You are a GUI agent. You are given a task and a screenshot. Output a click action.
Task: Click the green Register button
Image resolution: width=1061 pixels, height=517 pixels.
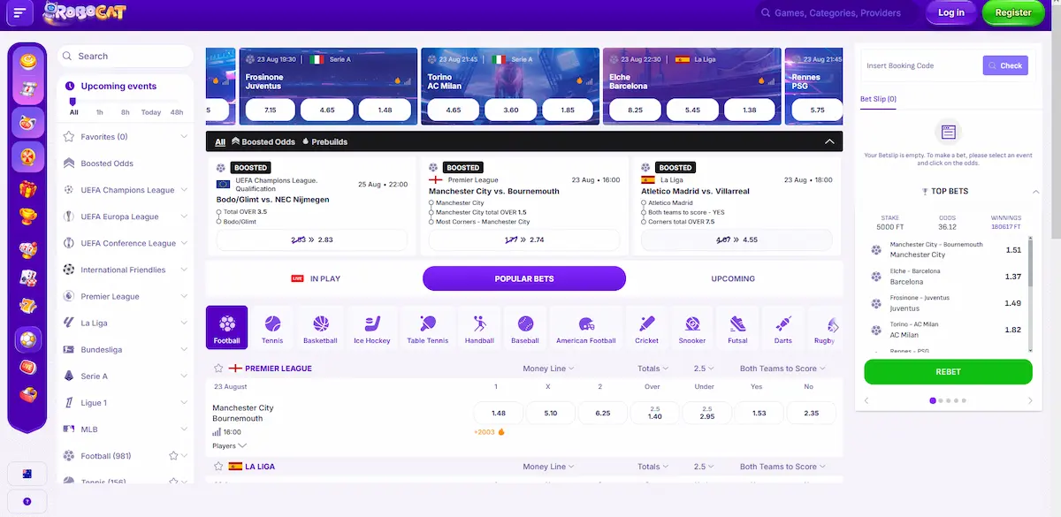click(x=1013, y=12)
